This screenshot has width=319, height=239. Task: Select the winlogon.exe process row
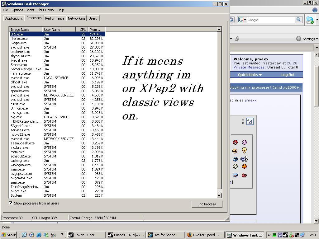coord(57,165)
